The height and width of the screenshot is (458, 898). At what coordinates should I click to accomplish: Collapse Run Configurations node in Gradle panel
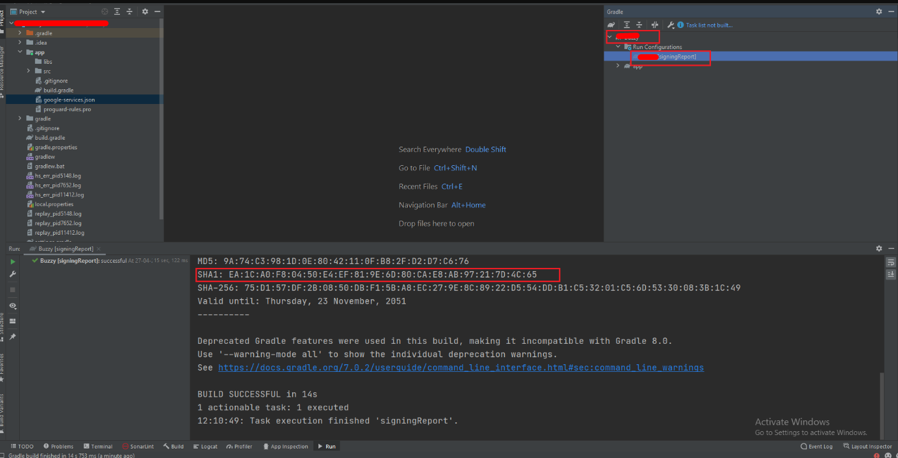pyautogui.click(x=618, y=47)
